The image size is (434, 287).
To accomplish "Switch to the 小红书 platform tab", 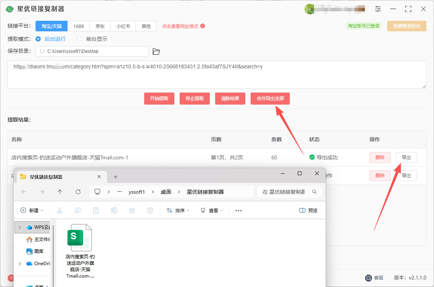I will (x=123, y=26).
